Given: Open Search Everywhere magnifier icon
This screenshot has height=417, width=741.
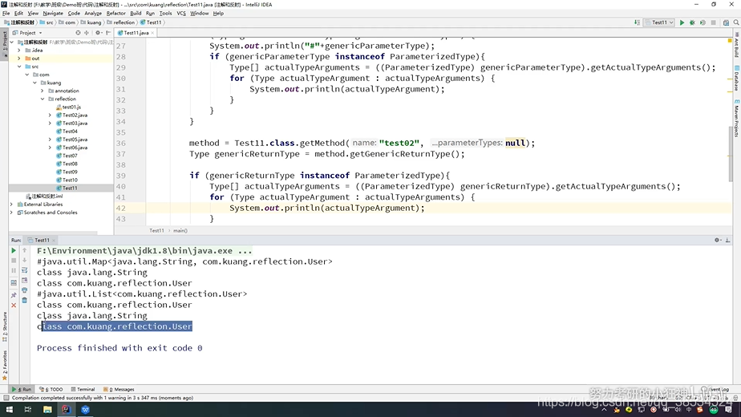Looking at the screenshot, I should (x=736, y=22).
